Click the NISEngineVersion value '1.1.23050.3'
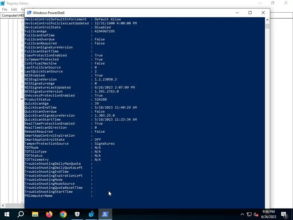Viewport: 293px width, 220px height. [x=106, y=79]
